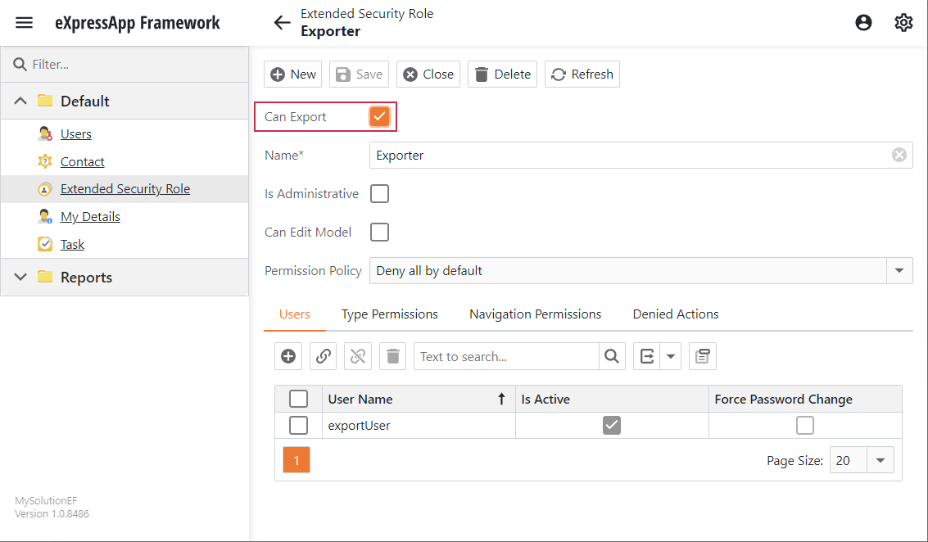The width and height of the screenshot is (928, 542).
Task: Open the column chooser icon
Action: click(703, 356)
